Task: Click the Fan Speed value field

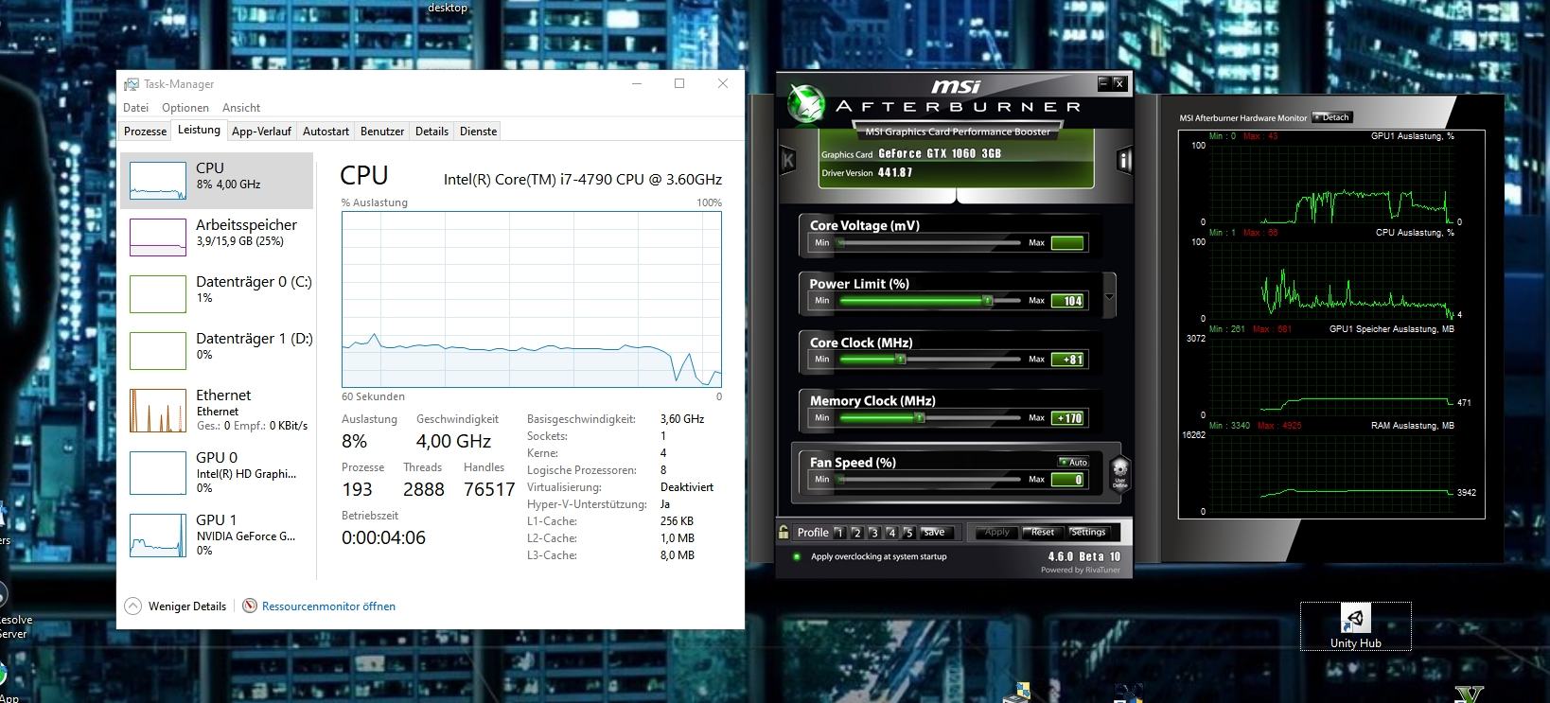Action: 1067,480
